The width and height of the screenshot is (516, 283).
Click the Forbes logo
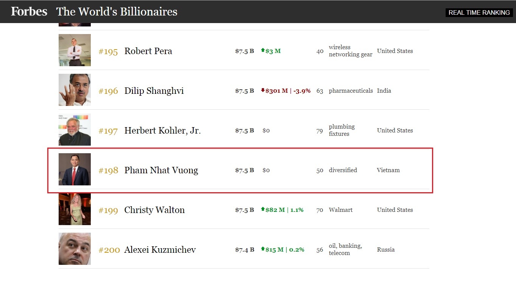(x=29, y=12)
